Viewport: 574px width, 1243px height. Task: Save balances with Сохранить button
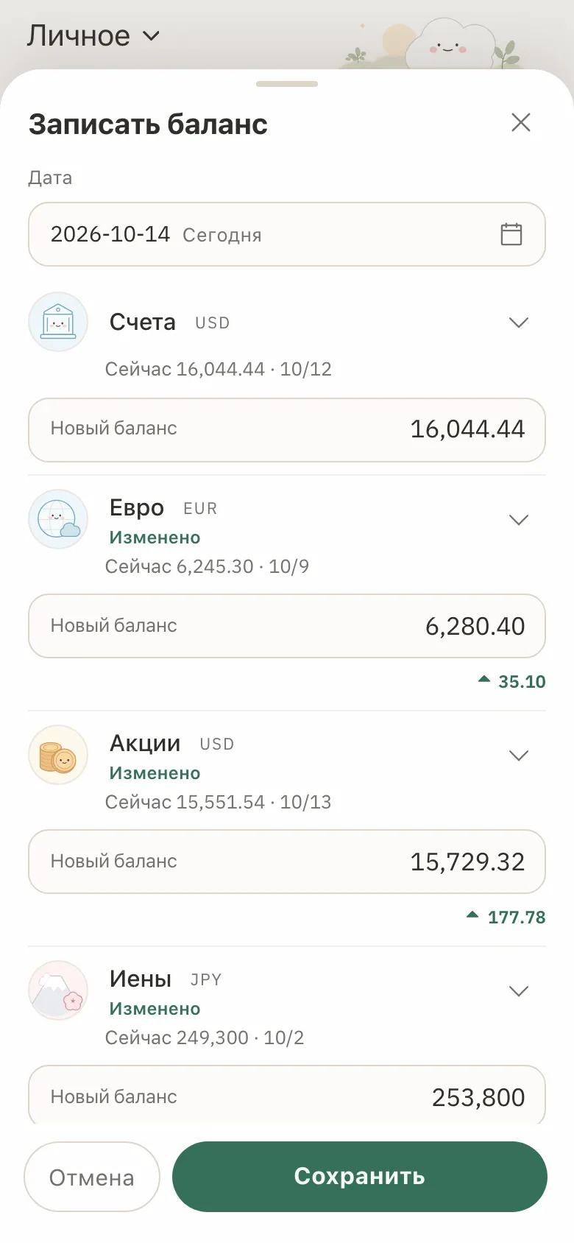(x=360, y=1177)
